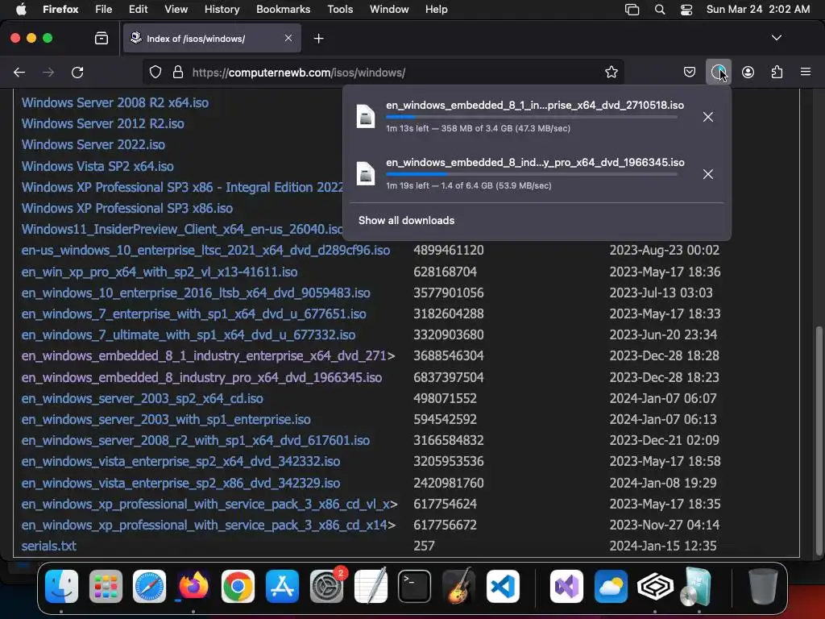The image size is (825, 619).
Task: Reload the current page
Action: coord(77,72)
